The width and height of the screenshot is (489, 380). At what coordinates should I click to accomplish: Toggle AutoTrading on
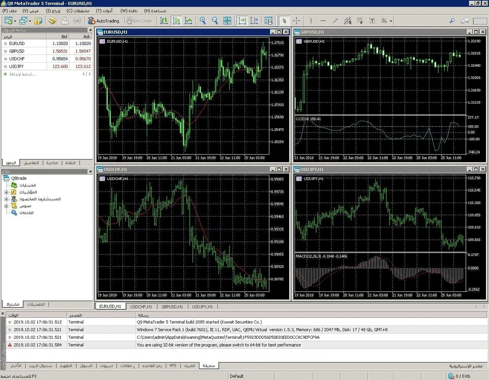(104, 21)
